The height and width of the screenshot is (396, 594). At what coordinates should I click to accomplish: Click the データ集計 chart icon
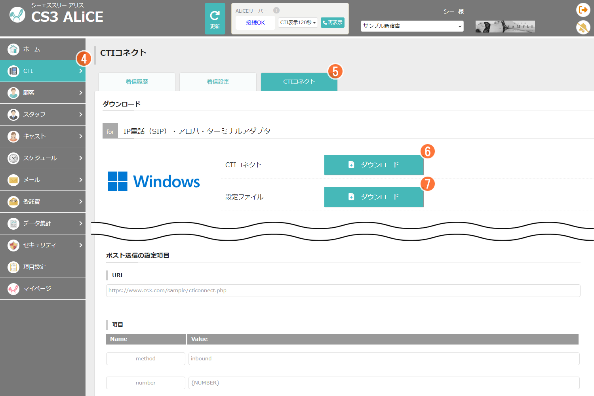point(13,223)
